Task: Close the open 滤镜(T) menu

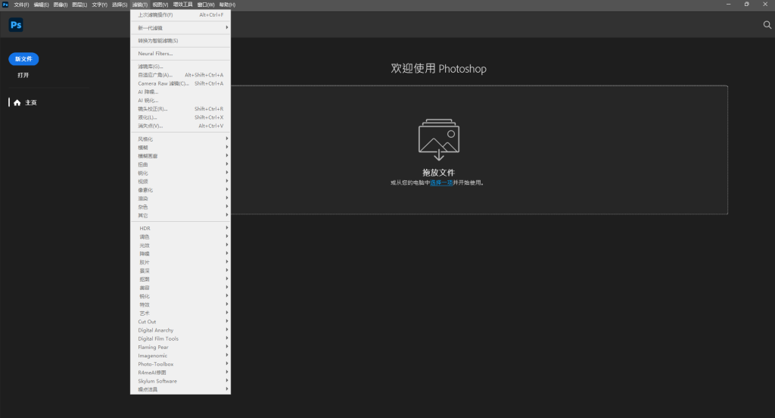Action: click(140, 5)
